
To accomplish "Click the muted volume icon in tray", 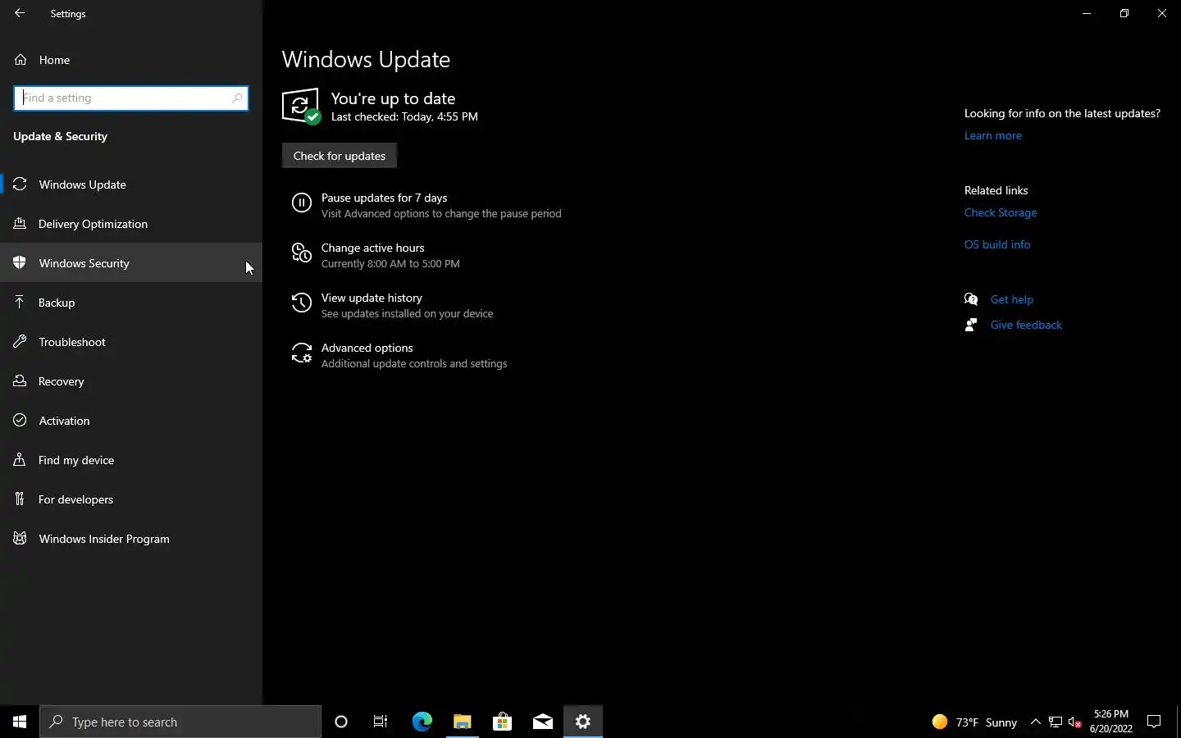I will coord(1075,722).
